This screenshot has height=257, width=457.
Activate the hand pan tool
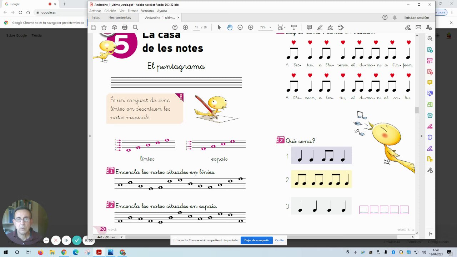point(230,27)
